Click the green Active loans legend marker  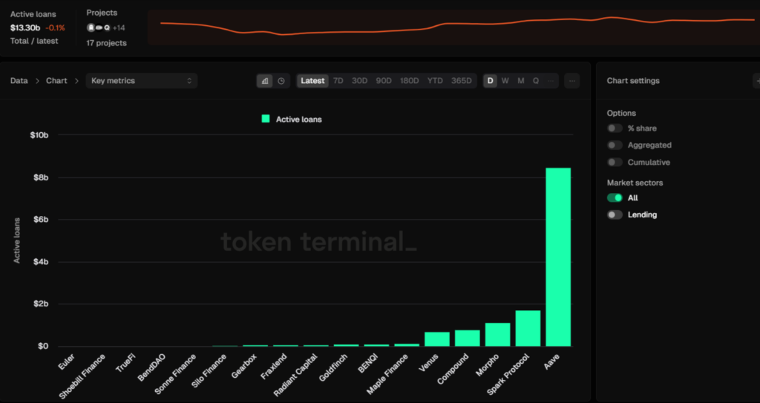point(266,119)
